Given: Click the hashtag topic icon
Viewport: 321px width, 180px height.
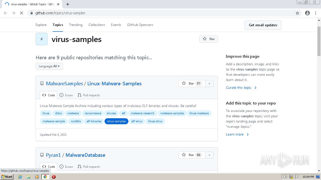Looking at the screenshot, I should 42,39.
